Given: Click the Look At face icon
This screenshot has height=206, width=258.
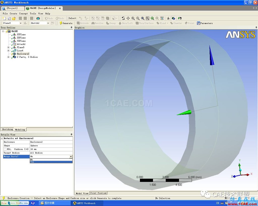Looking at the screenshot, I should (180, 18).
